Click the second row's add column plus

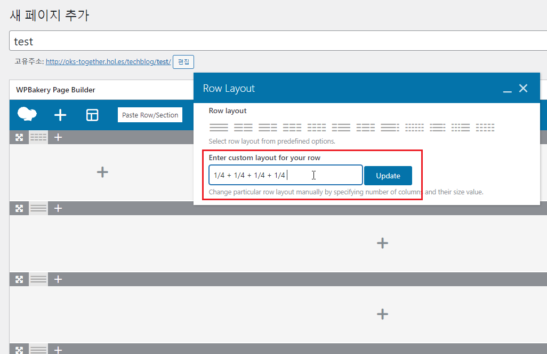tap(58, 208)
